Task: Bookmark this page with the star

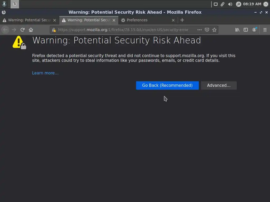Action: (x=214, y=30)
